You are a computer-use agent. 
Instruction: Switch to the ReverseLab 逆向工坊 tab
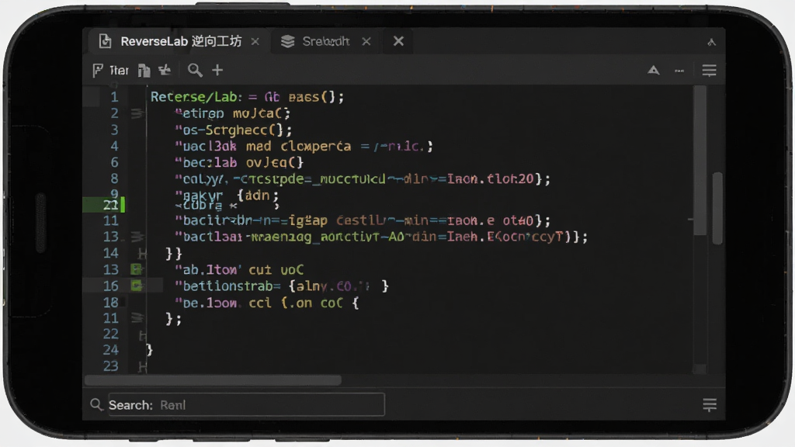point(180,42)
